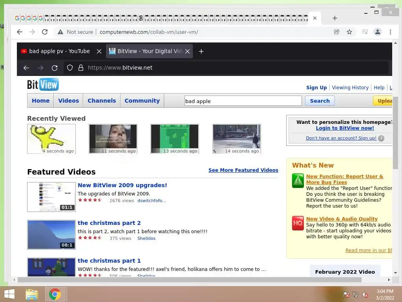
Task: Click the tracking protection shield icon
Action: [x=70, y=68]
